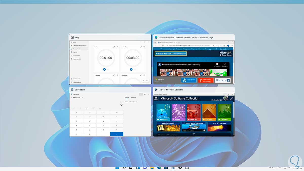Click the plus/minus sign toggle key
304x171 pixels.
[x=76, y=134]
